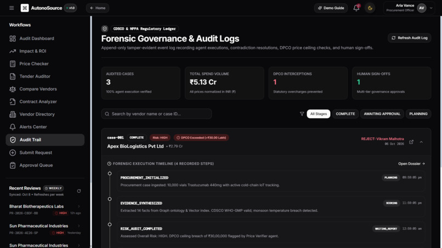Click the filter funnel icon
The width and height of the screenshot is (442, 248).
coord(302,114)
